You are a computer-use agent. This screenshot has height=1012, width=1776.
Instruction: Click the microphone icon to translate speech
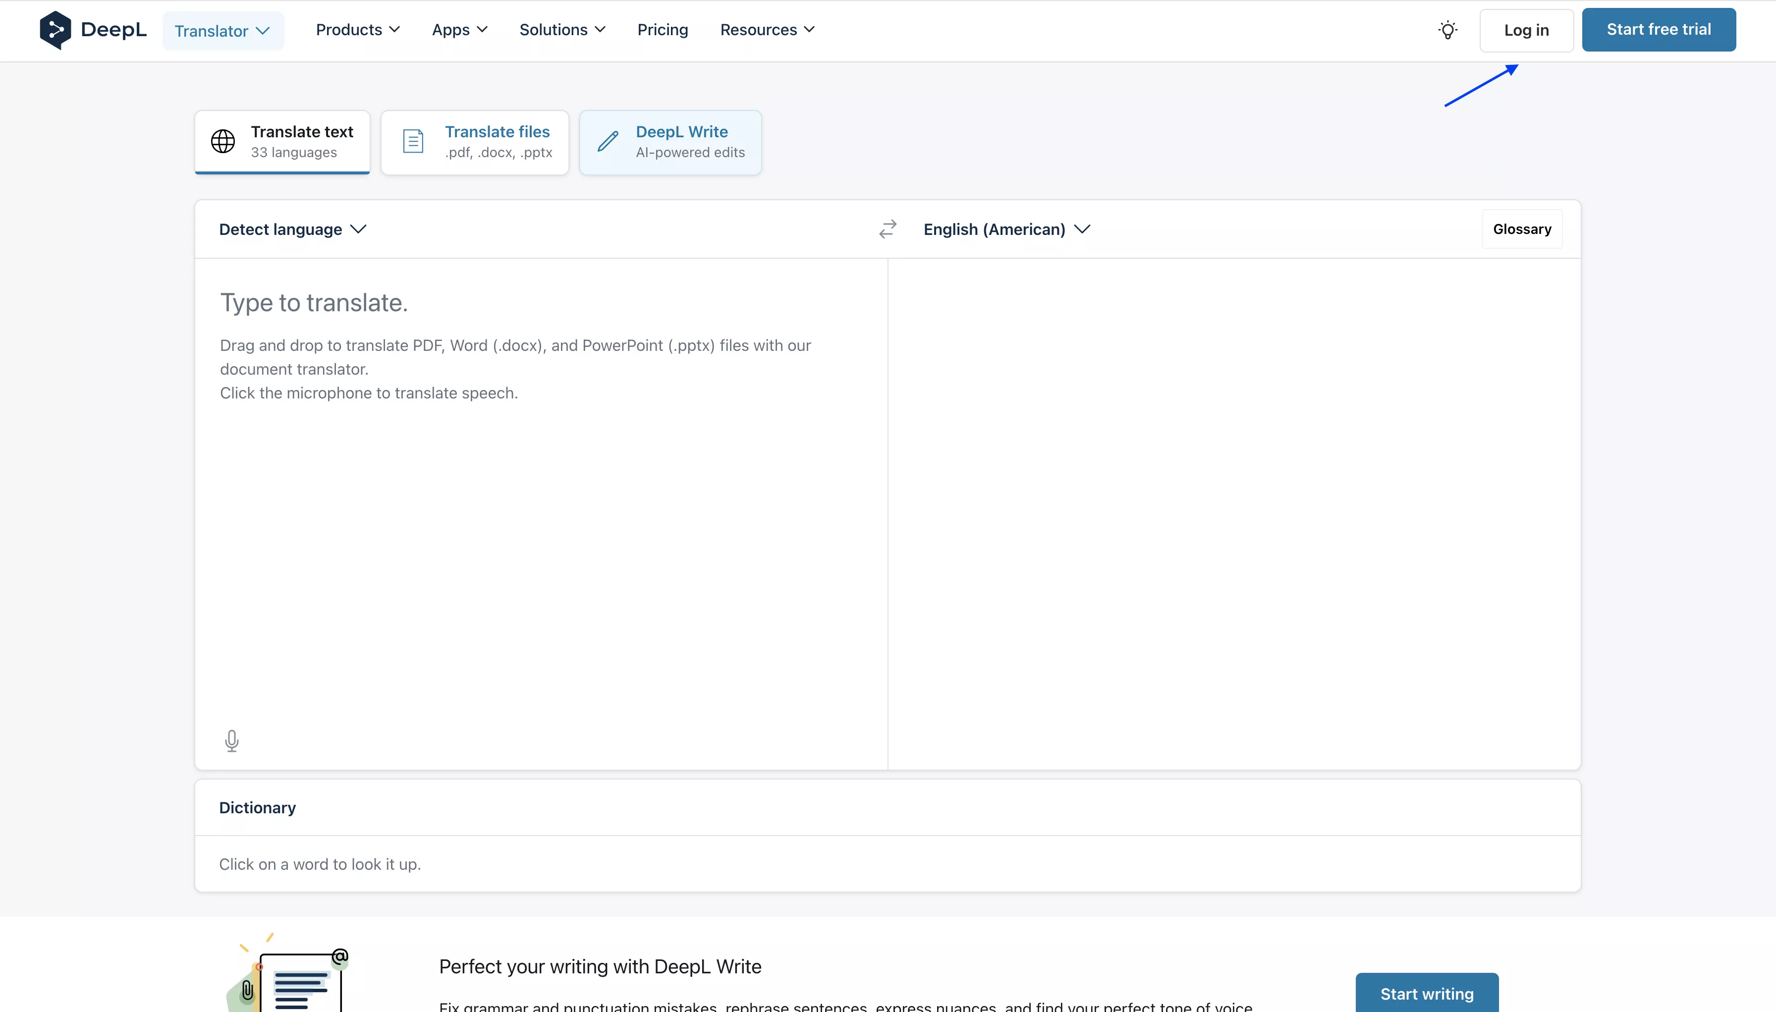click(x=232, y=741)
